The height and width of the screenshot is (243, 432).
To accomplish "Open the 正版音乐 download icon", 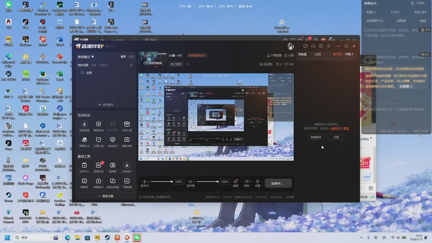I will click(x=127, y=165).
